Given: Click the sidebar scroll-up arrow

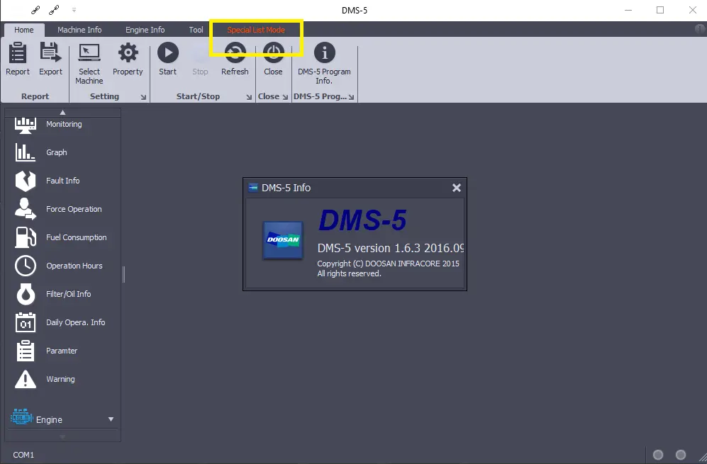Looking at the screenshot, I should (x=62, y=112).
